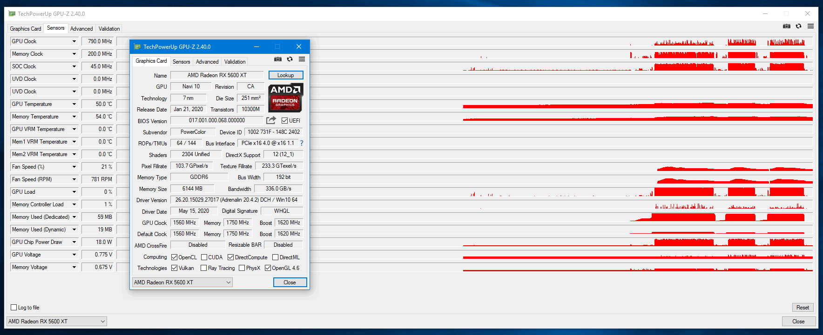This screenshot has height=335, width=823.
Task: Click the Driver Version field
Action: click(x=236, y=200)
